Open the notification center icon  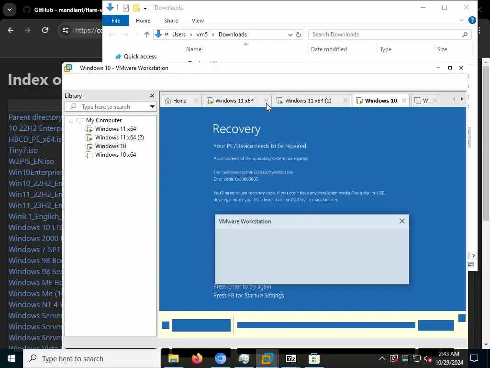tap(474, 358)
